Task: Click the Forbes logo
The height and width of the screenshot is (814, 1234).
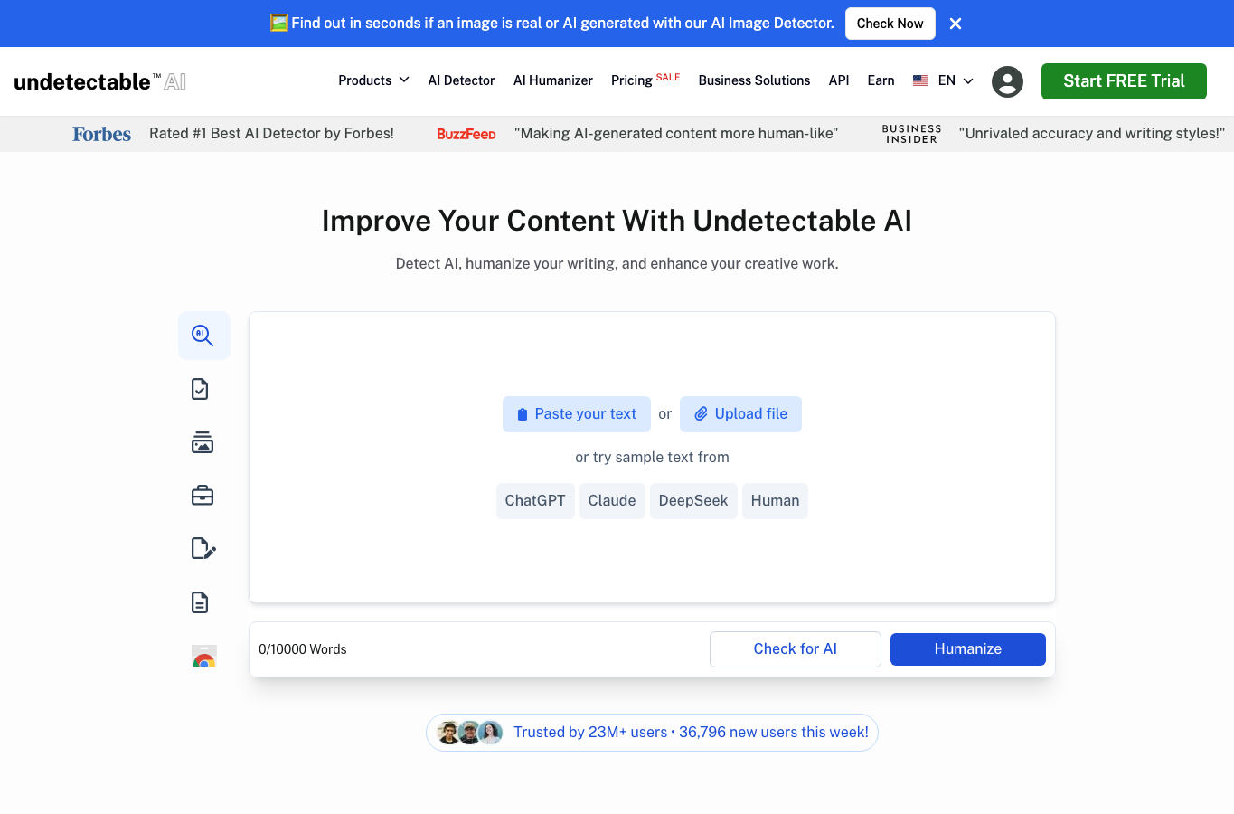Action: point(102,134)
